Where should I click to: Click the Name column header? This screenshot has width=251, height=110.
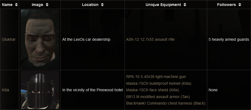(7, 5)
